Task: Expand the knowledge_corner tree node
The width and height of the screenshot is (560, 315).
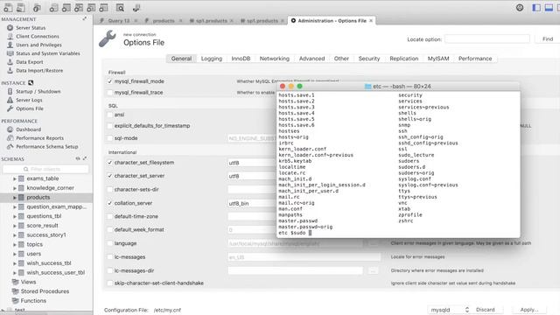Action: [x=15, y=188]
